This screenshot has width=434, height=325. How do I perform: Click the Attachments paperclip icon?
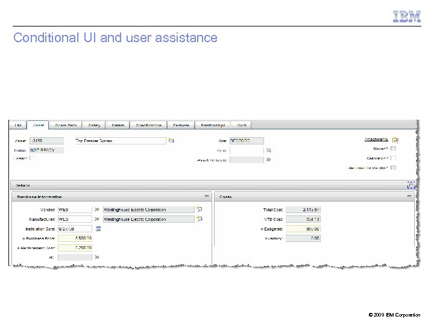click(x=395, y=140)
